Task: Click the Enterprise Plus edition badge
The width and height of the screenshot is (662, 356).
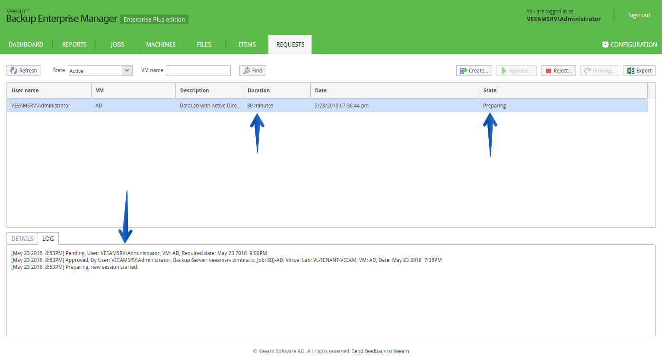Action: click(154, 19)
